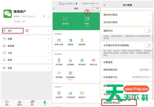Change 转账到账时间 实时到账 setting

127,70
